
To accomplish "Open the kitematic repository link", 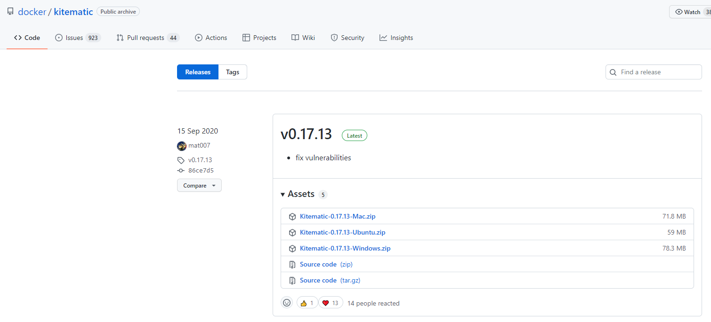I will click(73, 12).
